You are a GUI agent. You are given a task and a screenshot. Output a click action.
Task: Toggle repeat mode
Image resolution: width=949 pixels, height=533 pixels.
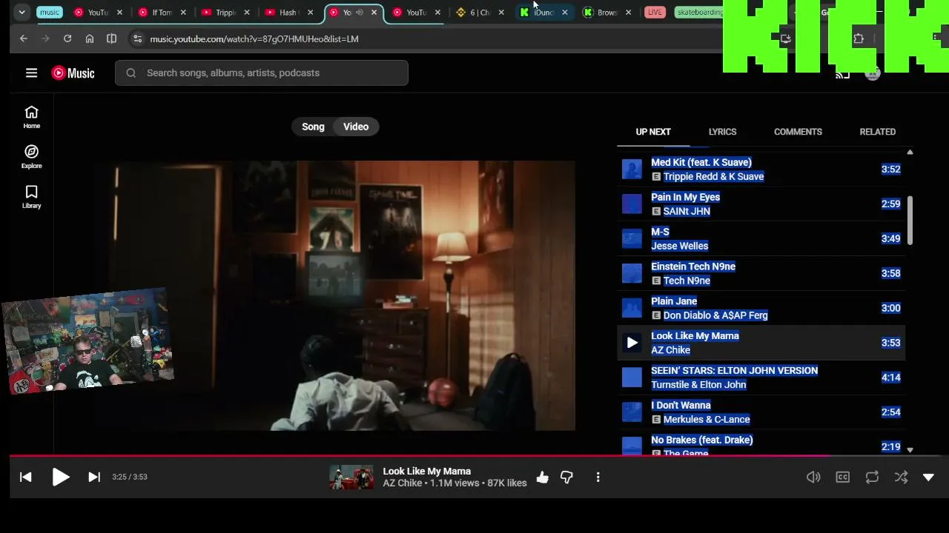pyautogui.click(x=872, y=477)
